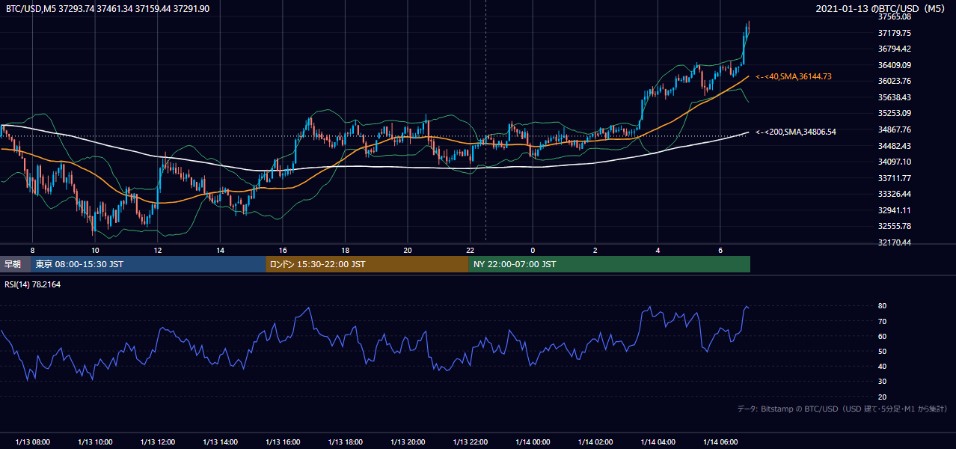This screenshot has width=956, height=449.
Task: Click RSI scale level 30
Action: (x=883, y=381)
